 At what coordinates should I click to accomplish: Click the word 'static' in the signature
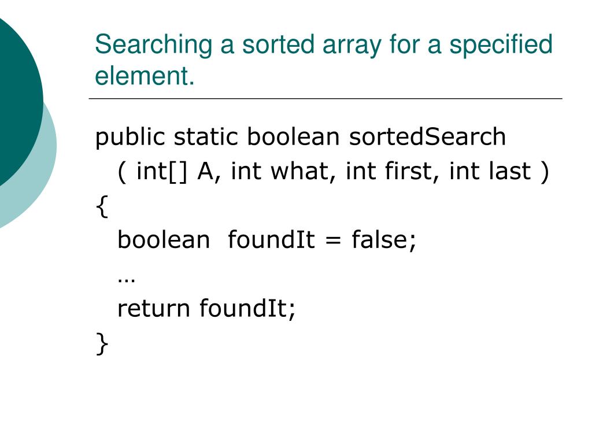[206, 136]
